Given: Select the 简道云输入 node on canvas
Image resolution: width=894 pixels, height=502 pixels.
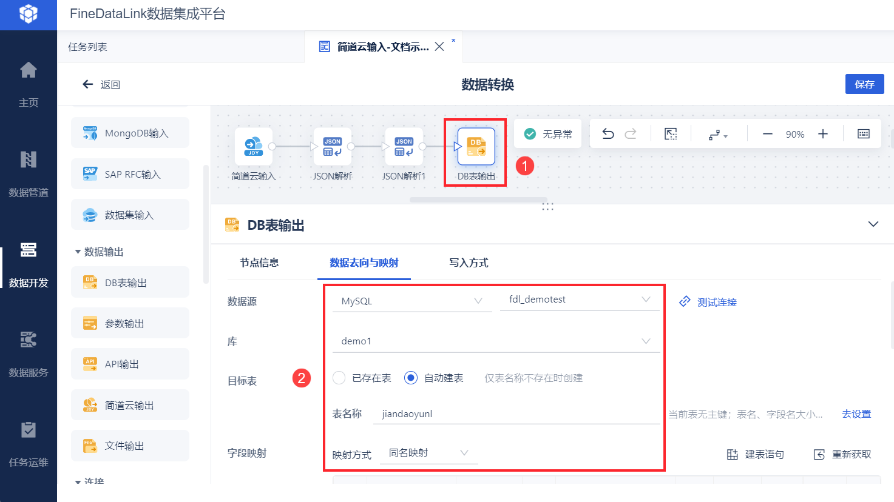Looking at the screenshot, I should [x=254, y=147].
